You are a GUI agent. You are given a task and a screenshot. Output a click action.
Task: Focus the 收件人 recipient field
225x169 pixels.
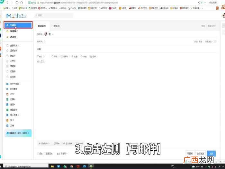[115, 42]
